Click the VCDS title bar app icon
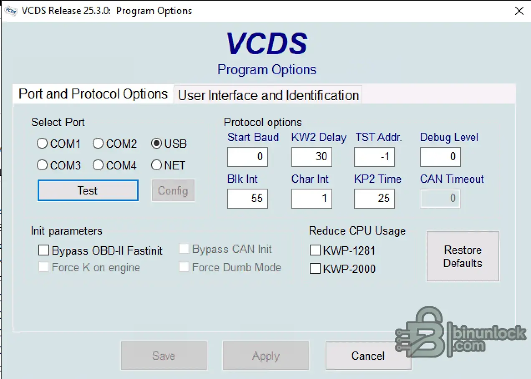Viewport: 531px width, 379px height. coord(10,10)
